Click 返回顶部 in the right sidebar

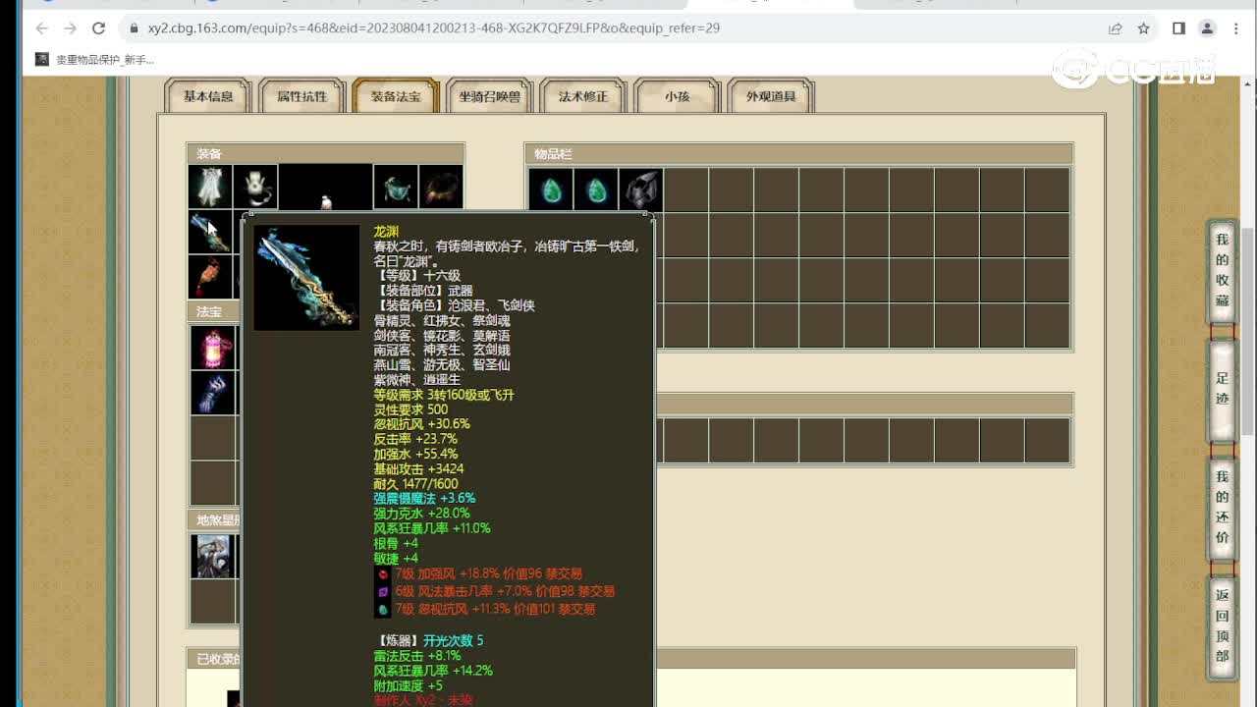point(1222,625)
